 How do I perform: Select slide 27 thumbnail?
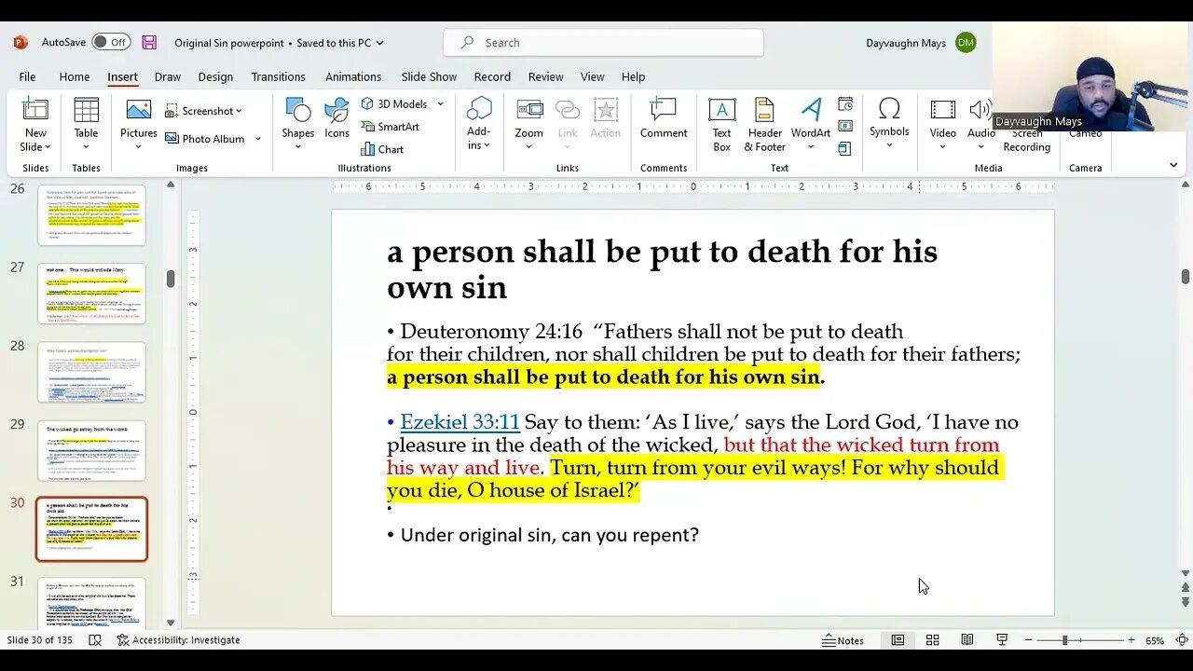pos(91,294)
